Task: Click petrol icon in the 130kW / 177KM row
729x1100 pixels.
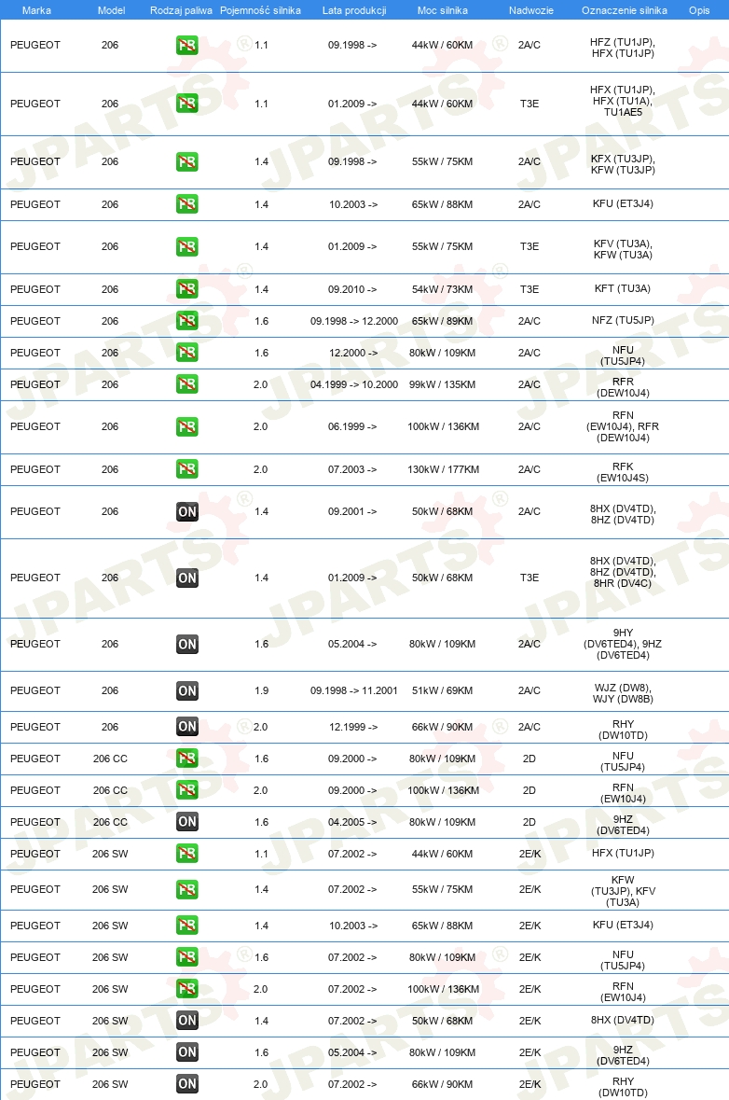Action: tap(187, 469)
